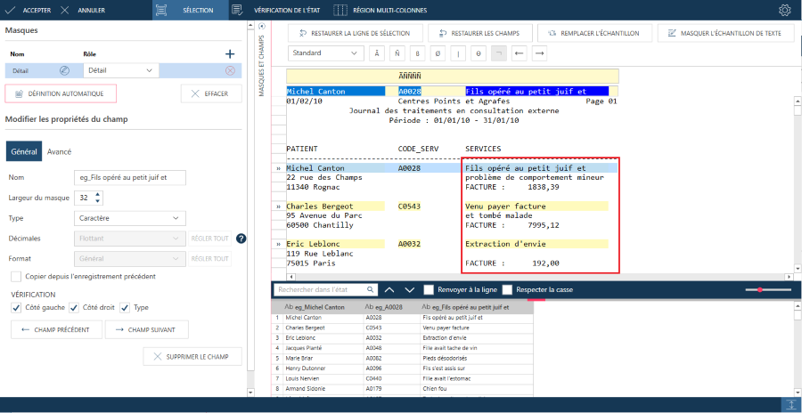
Task: Check Copier depuis l'enregistrement précédent
Action: tap(17, 277)
